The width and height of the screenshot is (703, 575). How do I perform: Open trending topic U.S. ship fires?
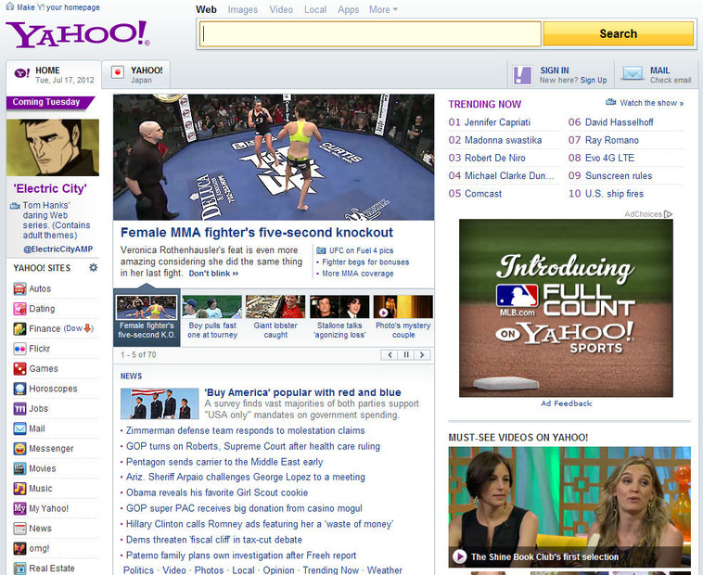(x=614, y=194)
